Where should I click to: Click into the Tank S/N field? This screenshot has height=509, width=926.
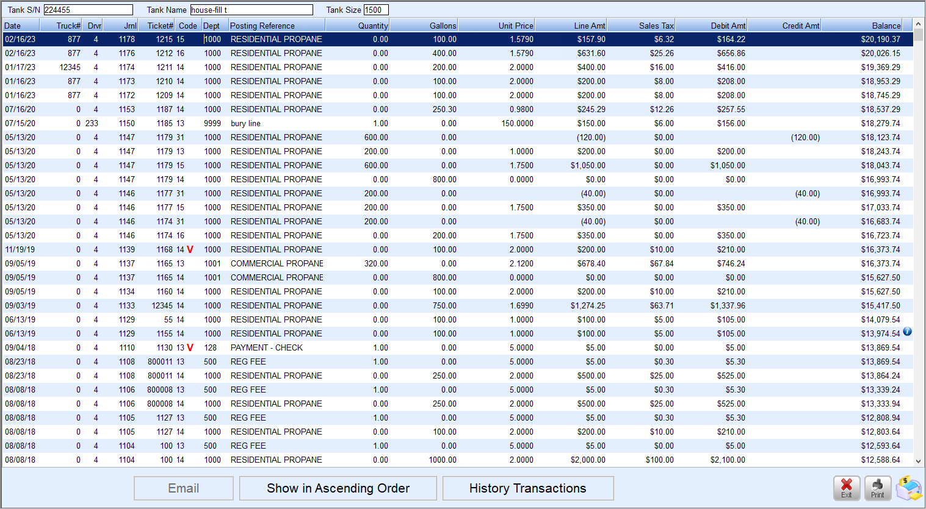point(88,10)
